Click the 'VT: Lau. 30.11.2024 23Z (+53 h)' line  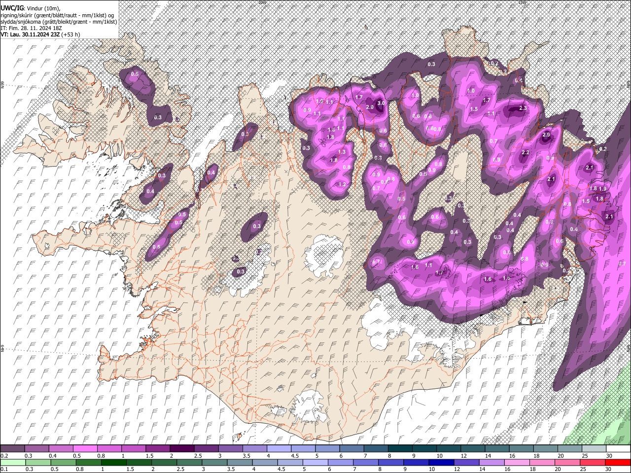pos(40,34)
